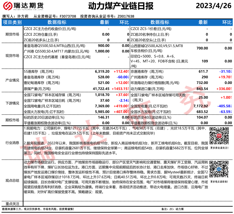This screenshot has width=234, height=214.
Task: Select the 下游情况 category cell
Action: click(x=12, y=103)
